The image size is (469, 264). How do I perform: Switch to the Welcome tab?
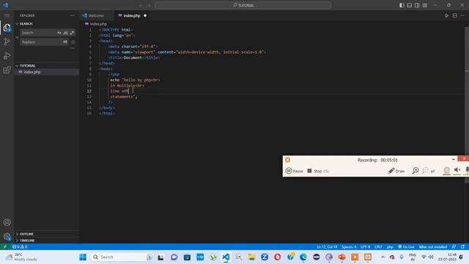(96, 15)
